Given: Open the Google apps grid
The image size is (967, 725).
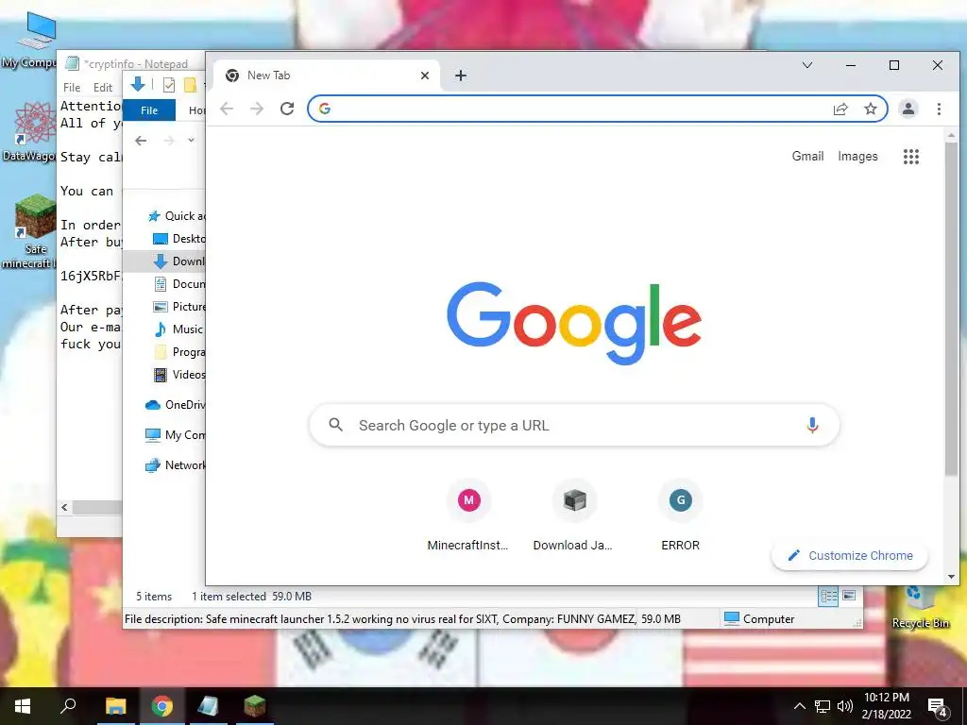Looking at the screenshot, I should [911, 157].
